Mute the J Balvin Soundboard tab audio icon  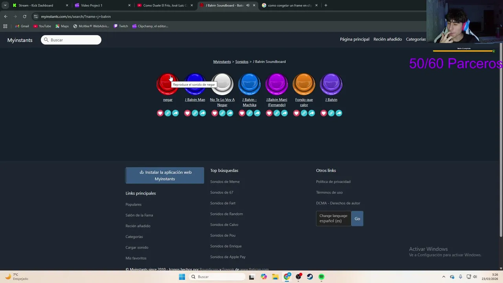(248, 6)
